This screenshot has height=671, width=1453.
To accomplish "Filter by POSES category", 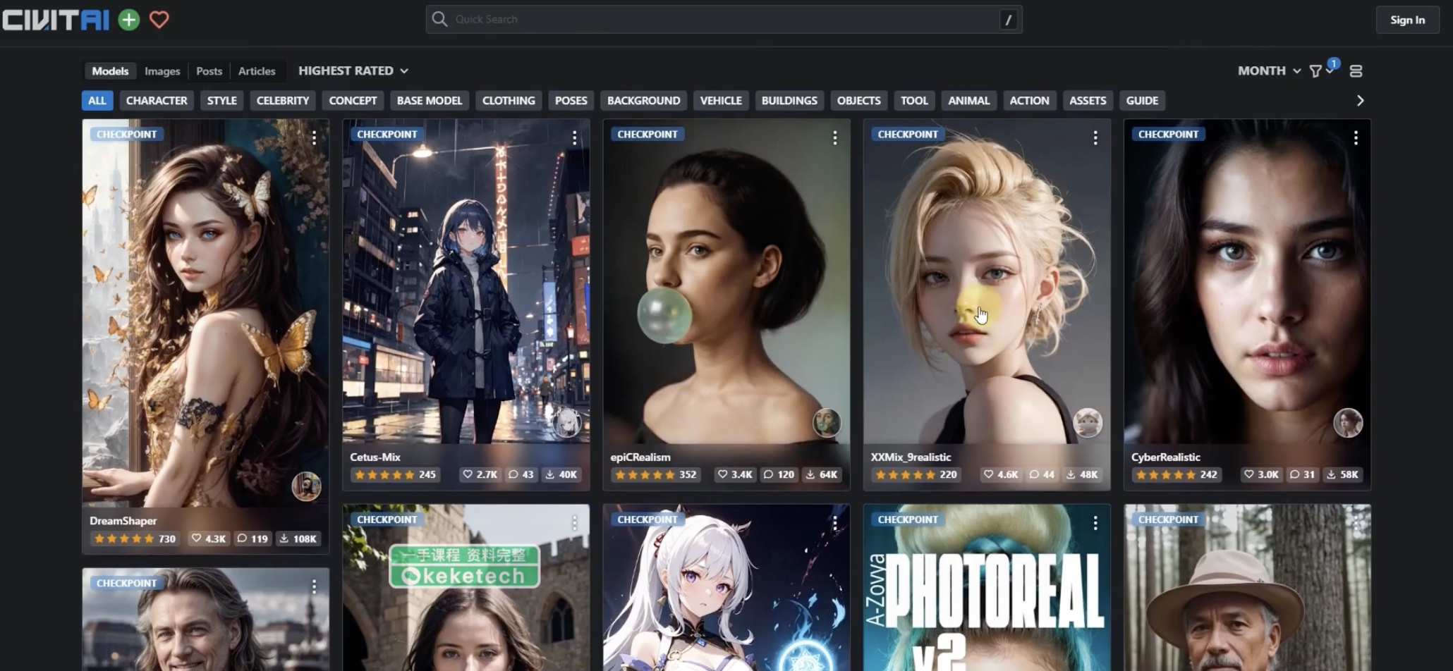I will click(x=571, y=101).
